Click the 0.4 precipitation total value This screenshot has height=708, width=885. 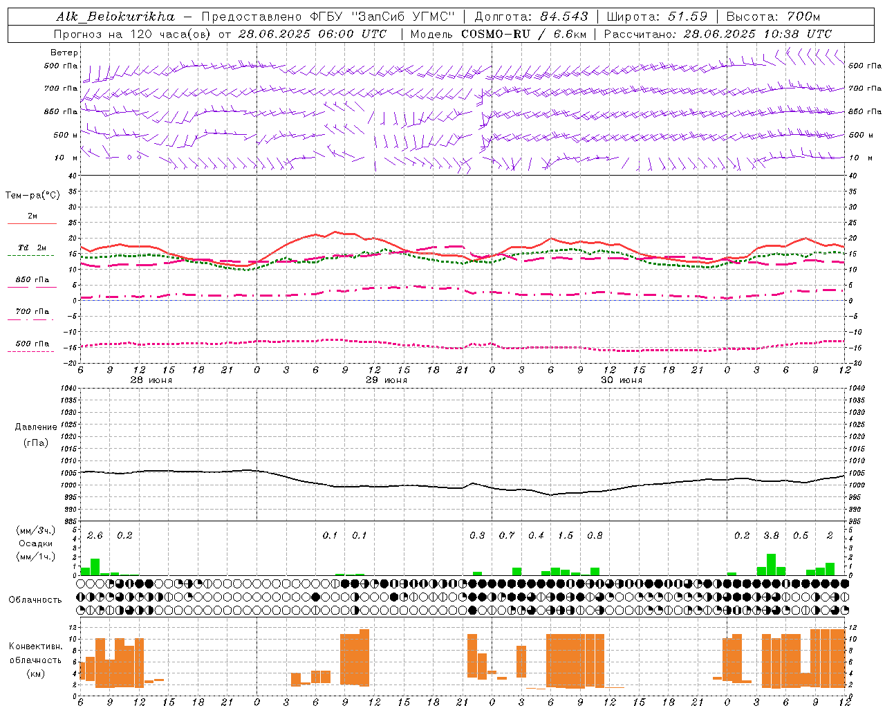(x=537, y=536)
